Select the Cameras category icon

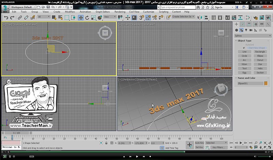click(251, 30)
